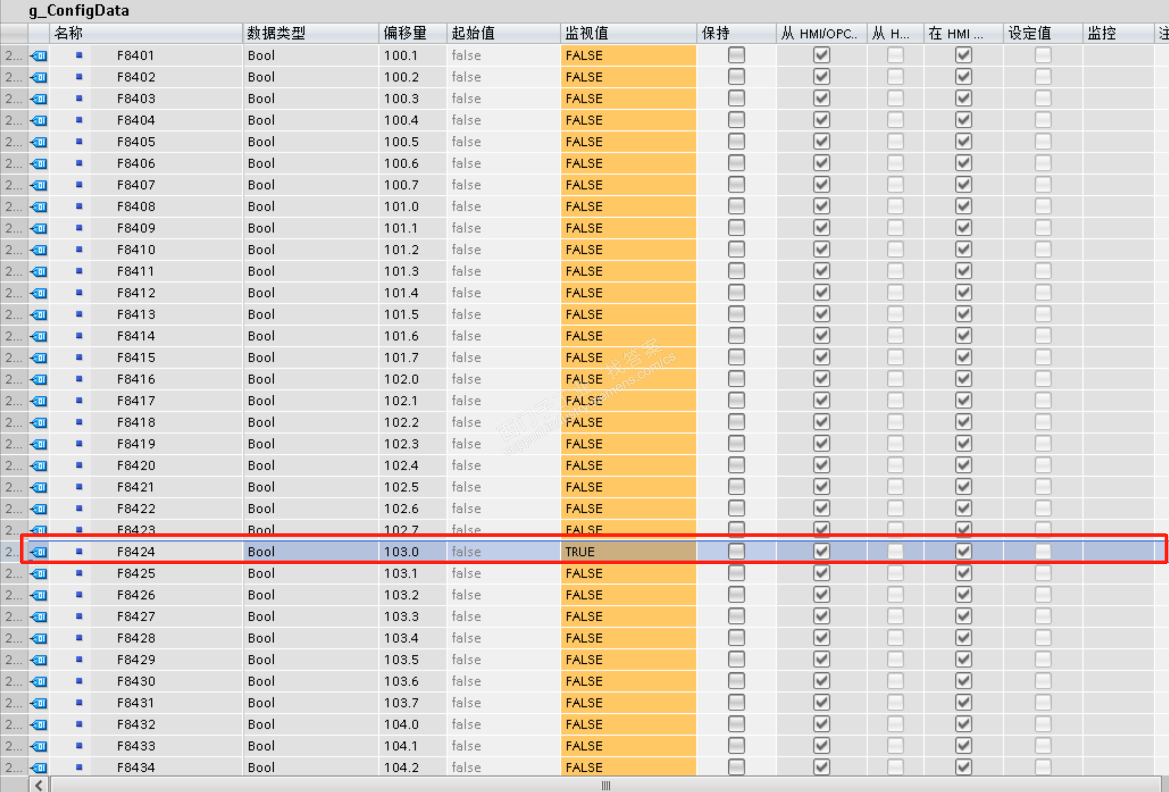The image size is (1169, 792).
Task: Click the blue square marker next to F8416
Action: pos(79,379)
